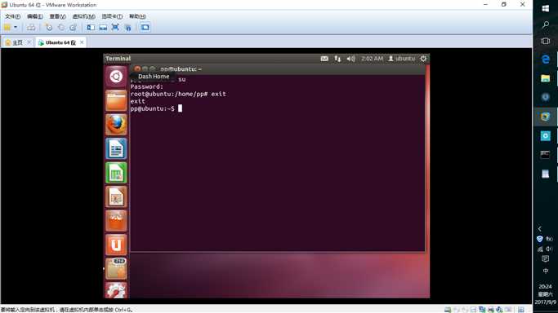The image size is (558, 313).
Task: Open the Update Manager launcher icon with badge
Action: [x=116, y=269]
